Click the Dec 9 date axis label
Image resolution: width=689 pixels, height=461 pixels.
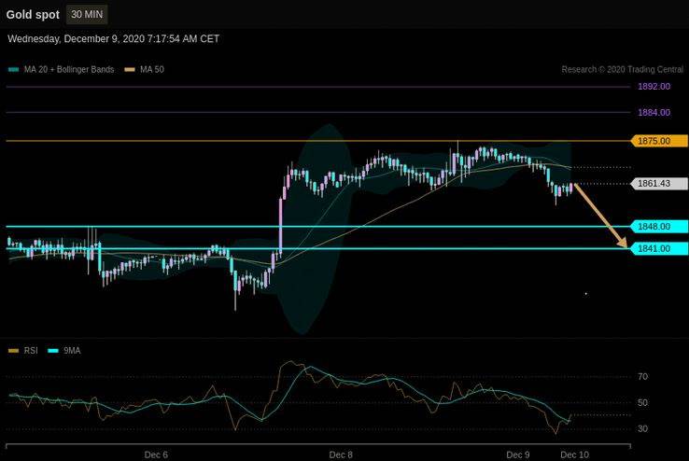tap(518, 454)
